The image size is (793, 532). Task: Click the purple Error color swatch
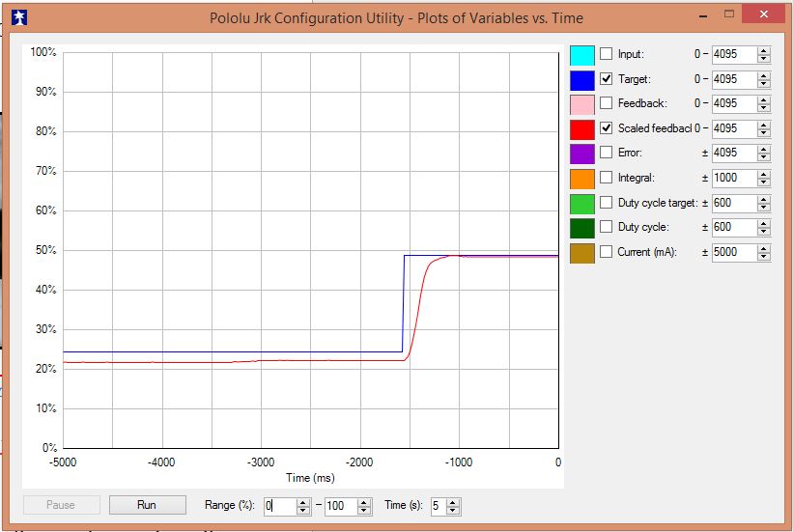coord(582,154)
